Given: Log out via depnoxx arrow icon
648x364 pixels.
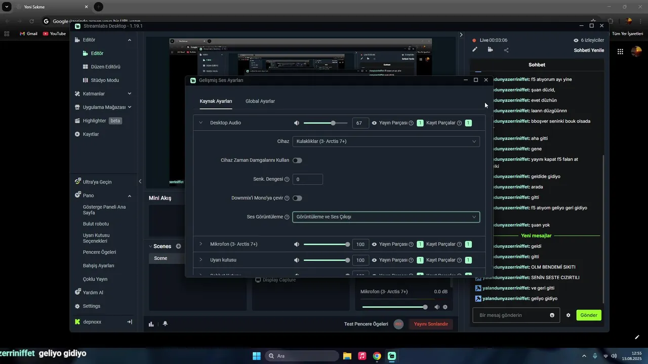Looking at the screenshot, I should [x=130, y=322].
